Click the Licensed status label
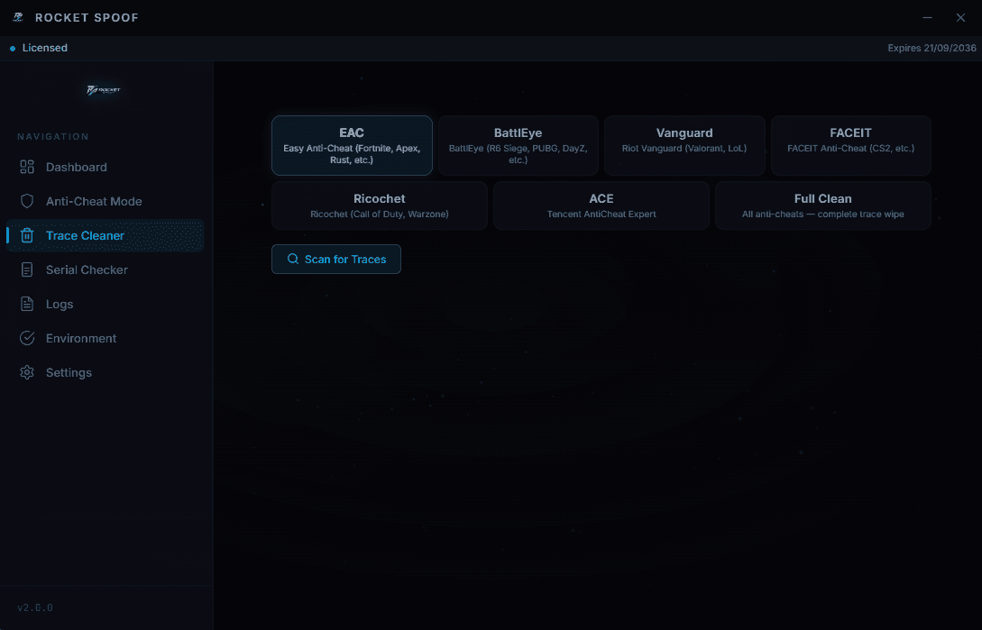982x630 pixels. [44, 48]
